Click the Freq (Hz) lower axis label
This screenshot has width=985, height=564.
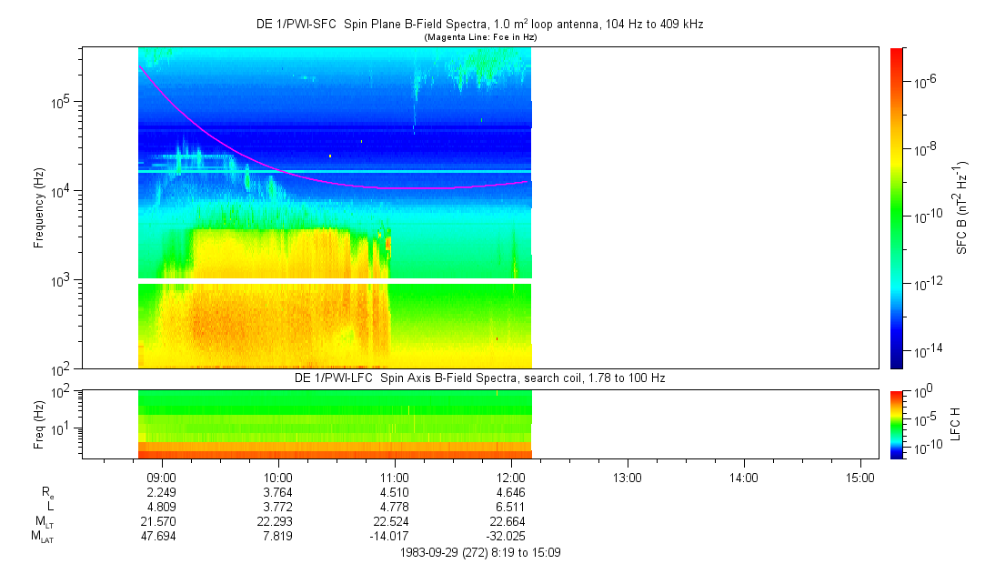[x=39, y=424]
